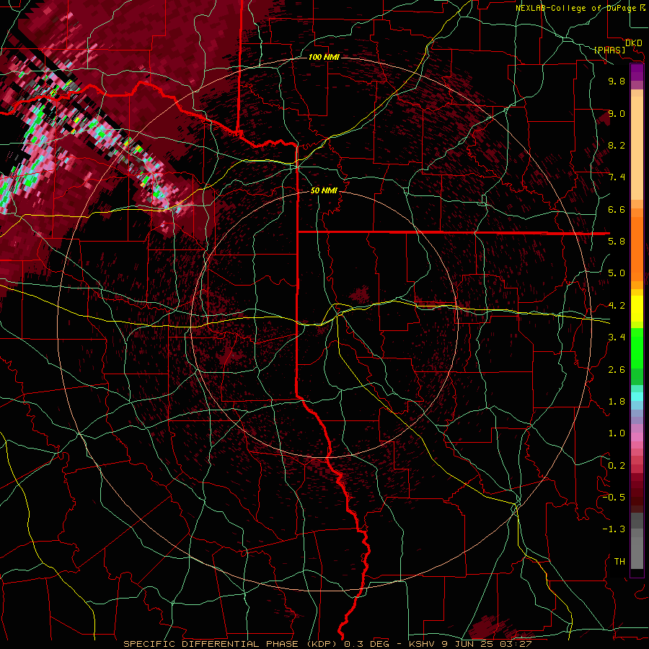Pick the pink segment of the color bar
The image size is (649, 649).
pos(637,437)
